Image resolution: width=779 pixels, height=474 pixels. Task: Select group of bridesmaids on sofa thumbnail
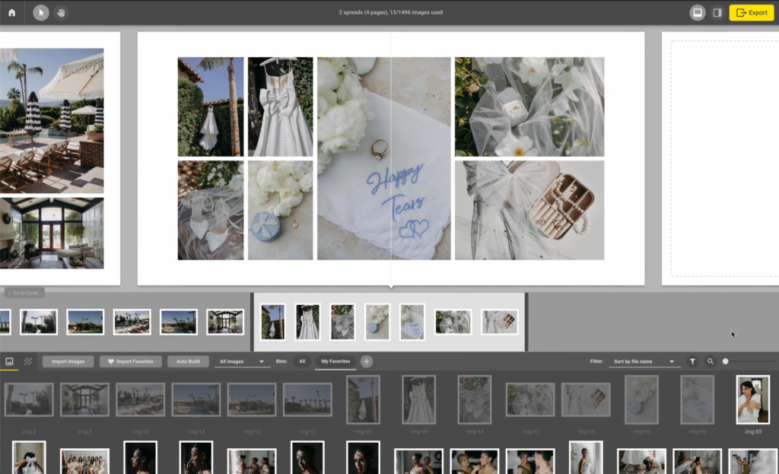point(84,461)
